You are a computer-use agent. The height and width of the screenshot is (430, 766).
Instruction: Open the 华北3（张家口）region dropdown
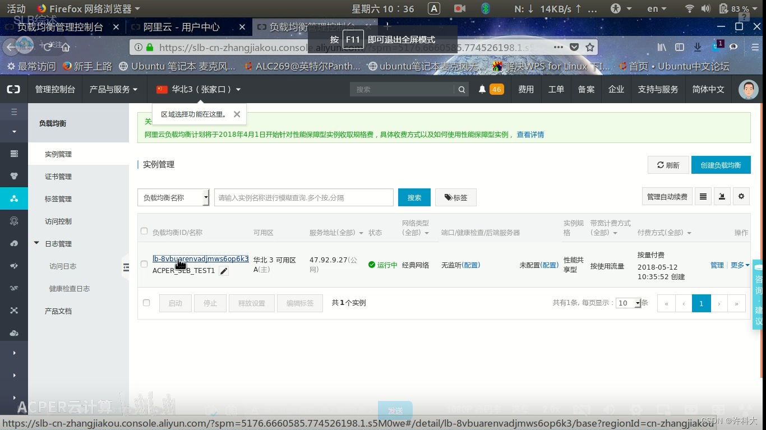coord(199,89)
